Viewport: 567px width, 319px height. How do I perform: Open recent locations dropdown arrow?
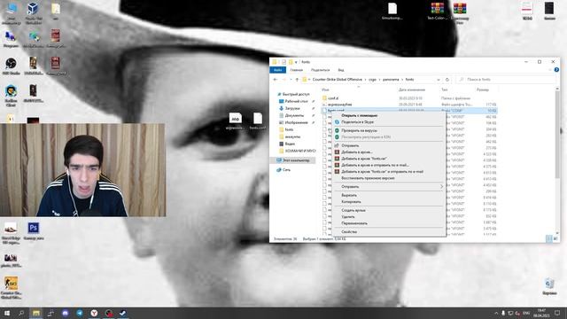[x=291, y=80]
